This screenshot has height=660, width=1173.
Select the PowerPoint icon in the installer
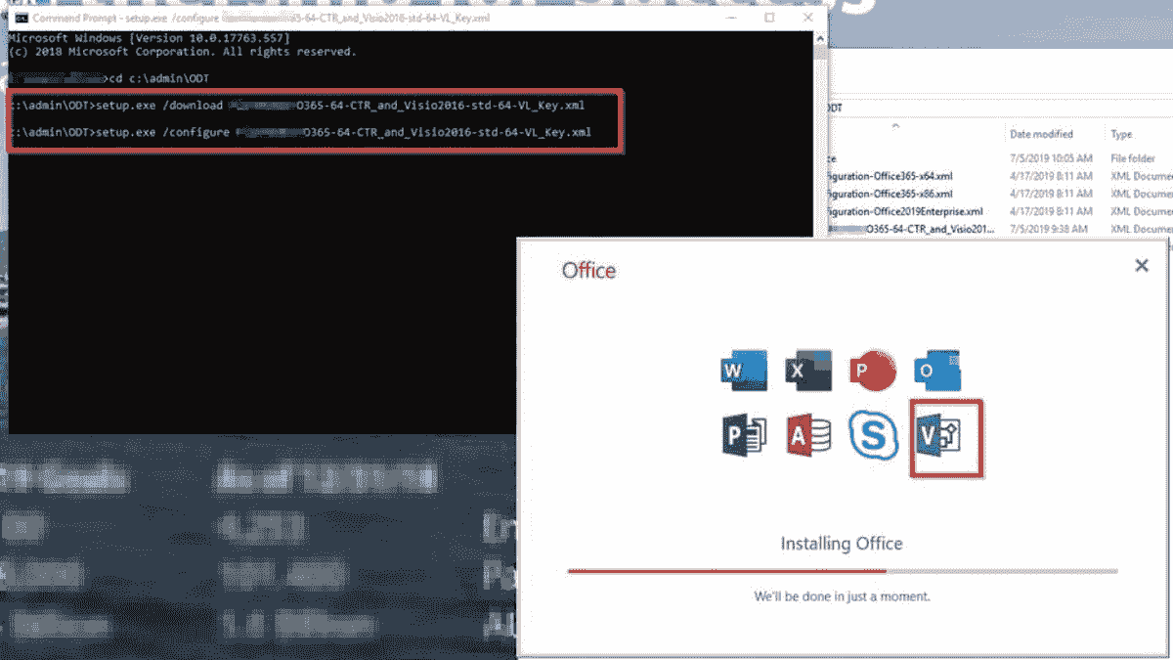pos(874,370)
